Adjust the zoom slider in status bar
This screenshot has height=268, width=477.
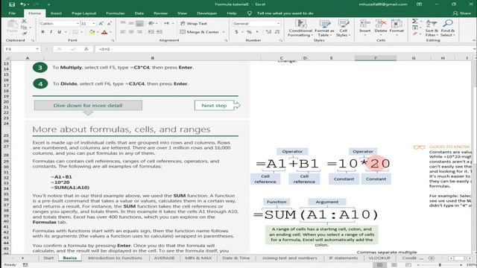(x=440, y=265)
